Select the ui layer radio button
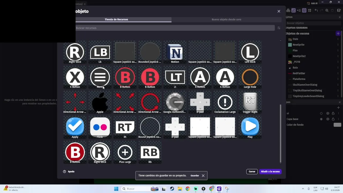 pos(321,113)
